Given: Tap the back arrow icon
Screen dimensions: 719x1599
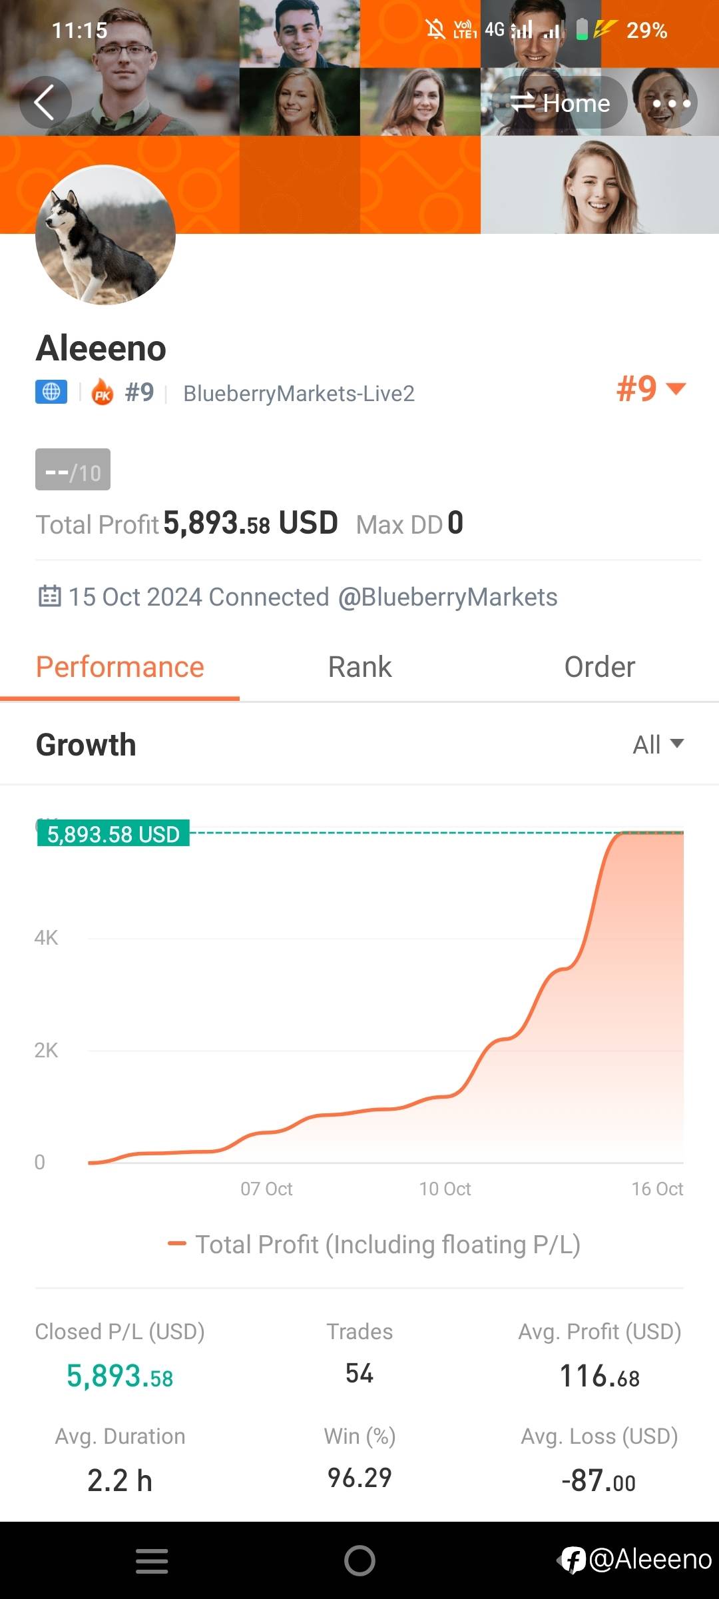Looking at the screenshot, I should click(x=45, y=103).
